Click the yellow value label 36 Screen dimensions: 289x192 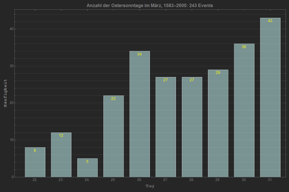point(244,47)
